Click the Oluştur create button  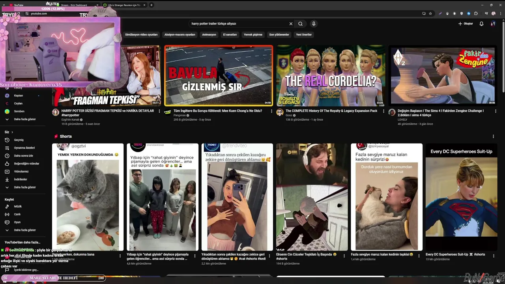(466, 24)
